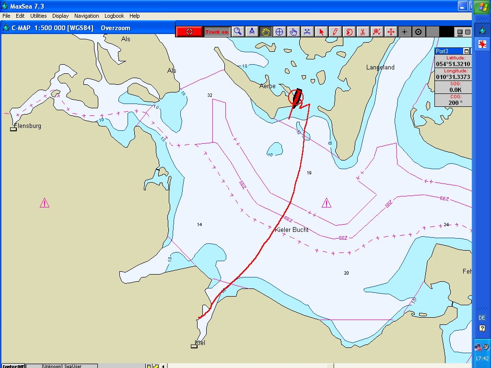The height and width of the screenshot is (368, 491).
Task: Click the red round eraser tool
Action: point(349,32)
